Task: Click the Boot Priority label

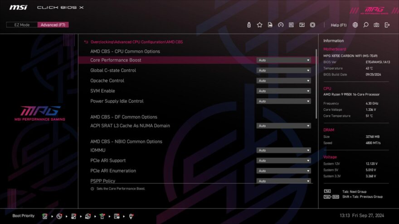Action: click(24, 215)
